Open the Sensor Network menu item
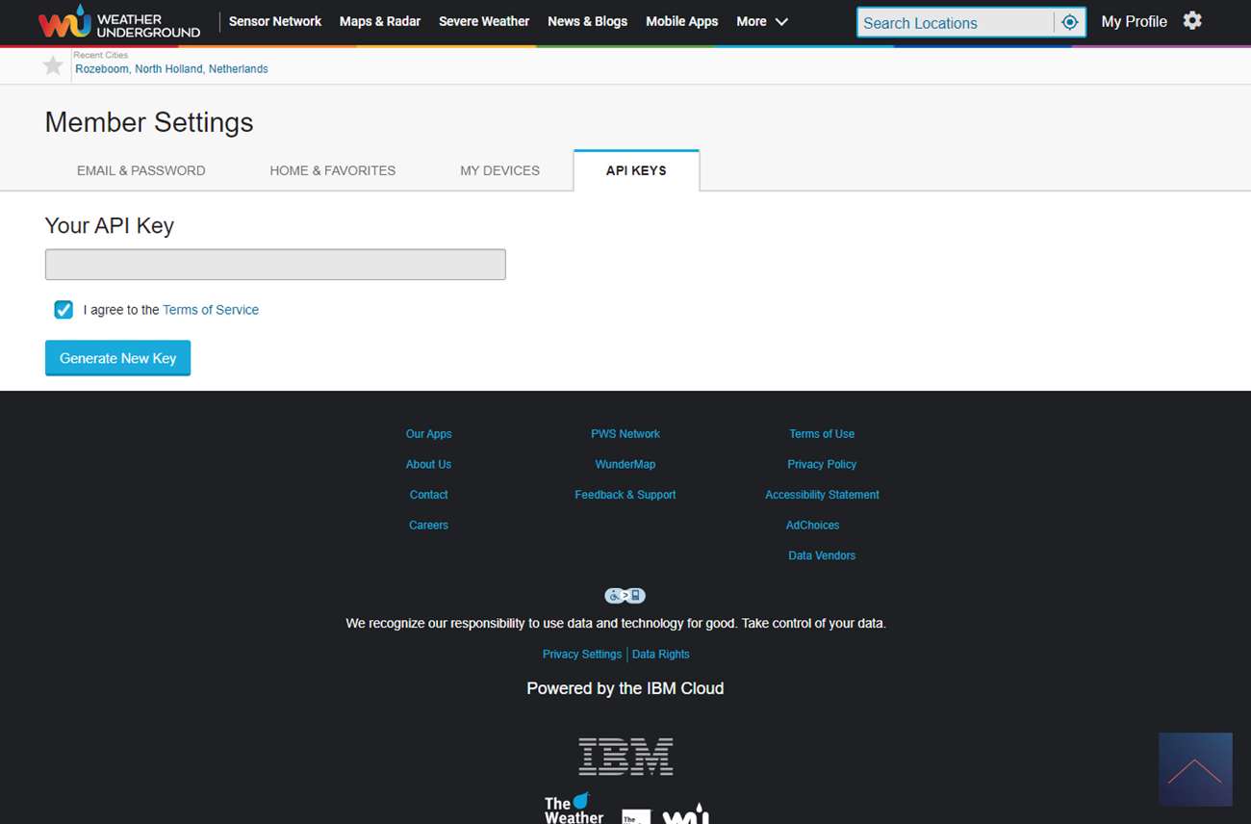The image size is (1251, 824). 275,21
